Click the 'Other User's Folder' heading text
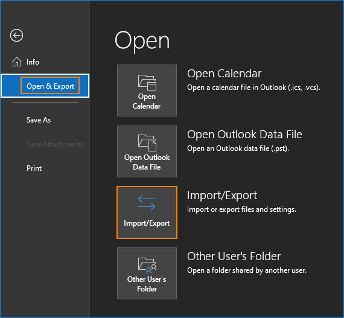The image size is (344, 318). [234, 256]
